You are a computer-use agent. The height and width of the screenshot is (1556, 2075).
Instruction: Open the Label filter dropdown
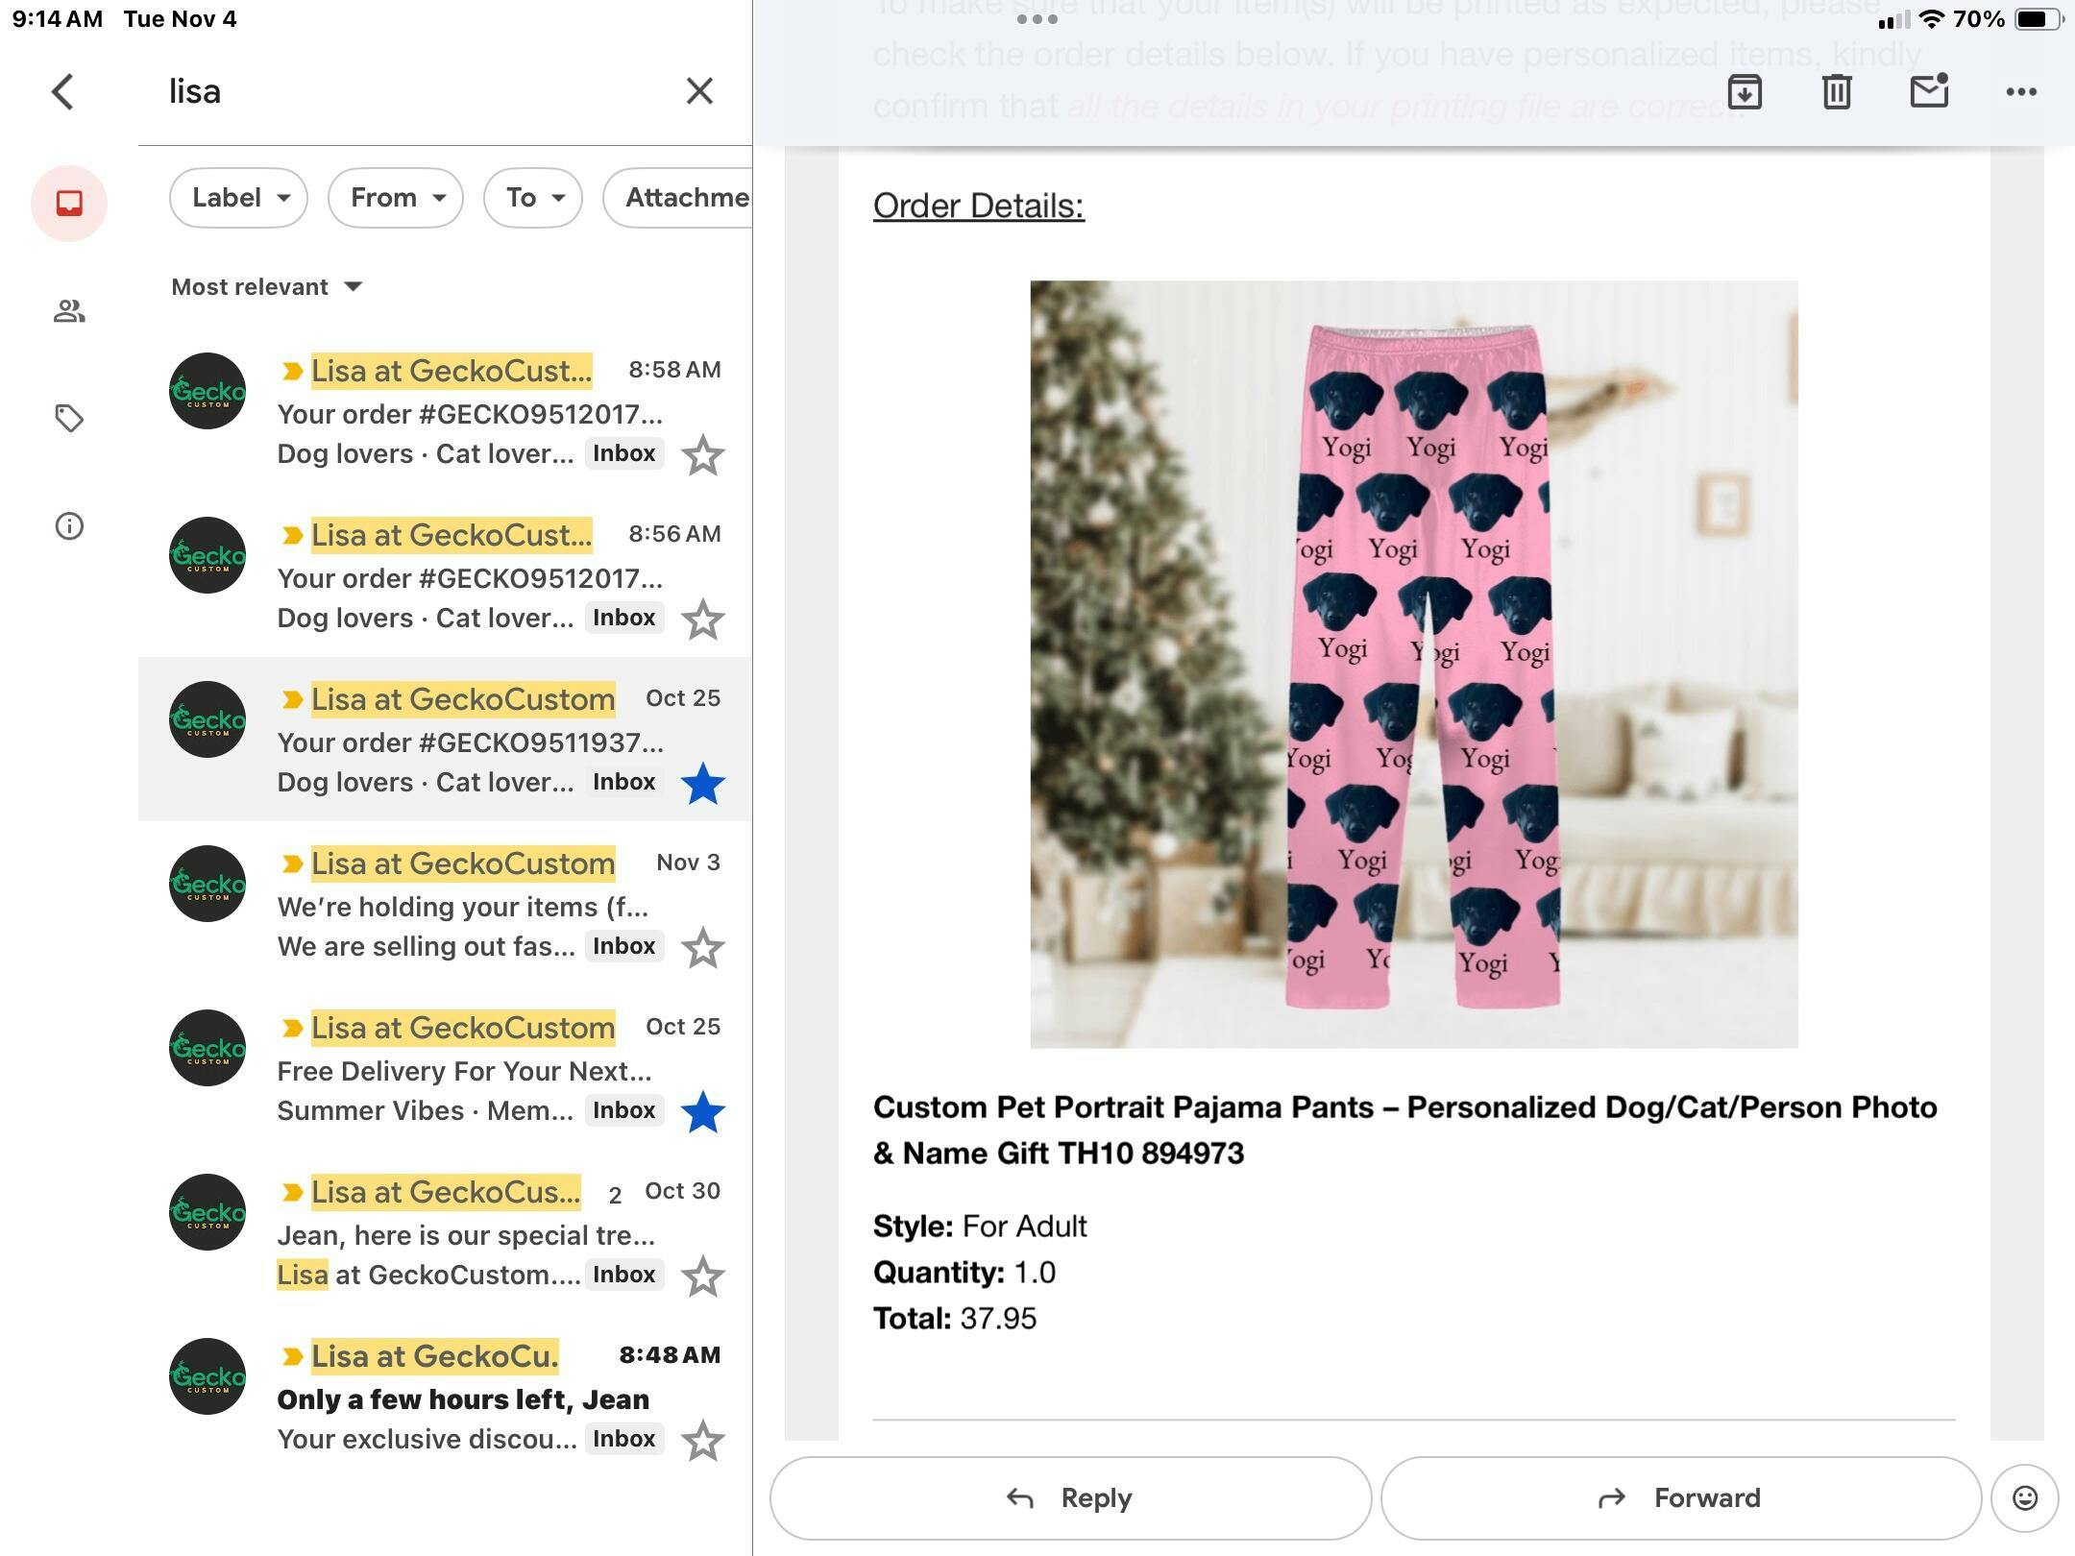click(x=238, y=198)
